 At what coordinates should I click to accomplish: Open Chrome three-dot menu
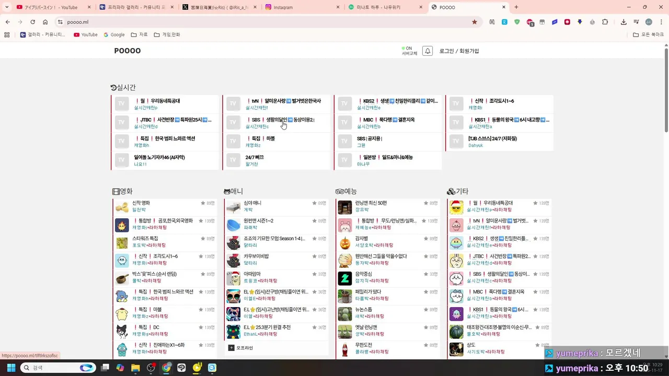pyautogui.click(x=661, y=22)
